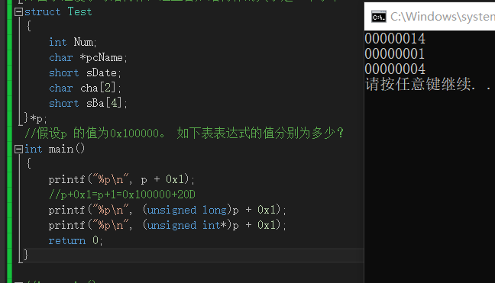Click the line 'short sBa[4];'

coord(88,104)
